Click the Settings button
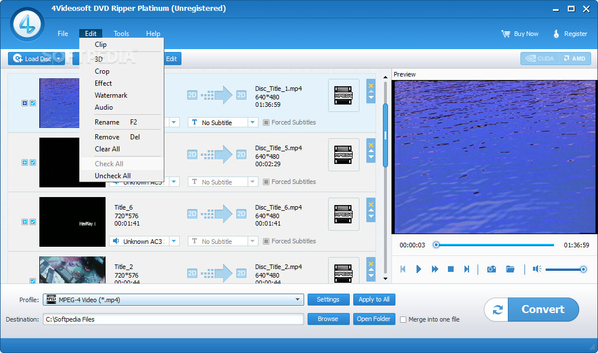The height and width of the screenshot is (353, 598). click(x=328, y=299)
